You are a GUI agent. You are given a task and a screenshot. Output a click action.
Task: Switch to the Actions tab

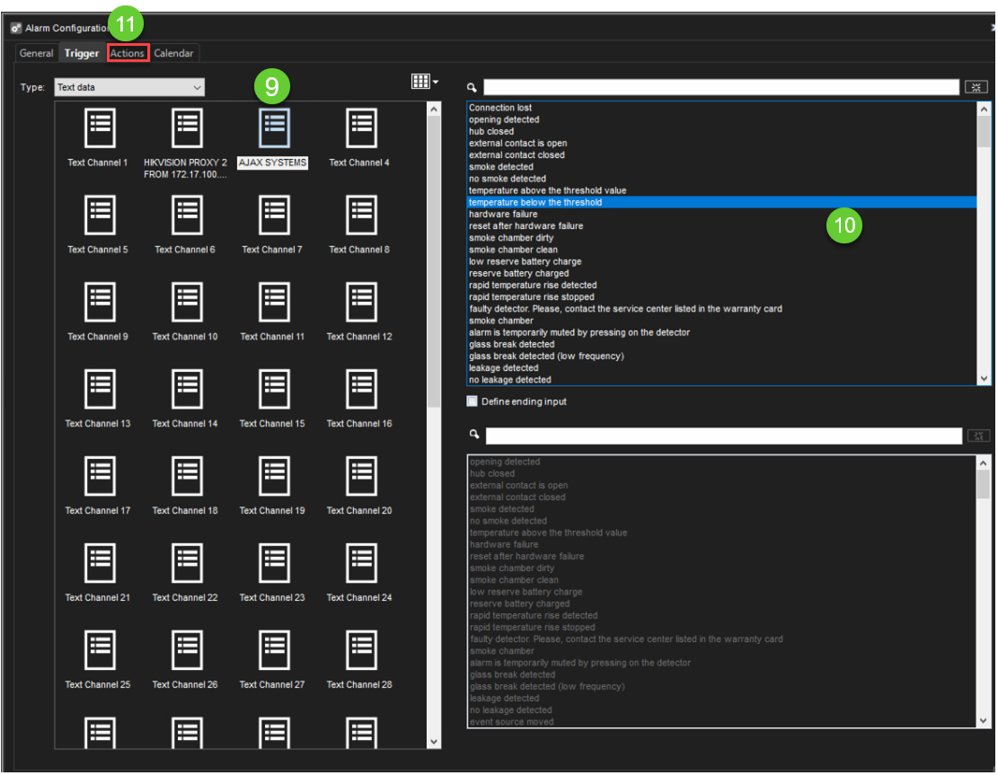tap(128, 53)
